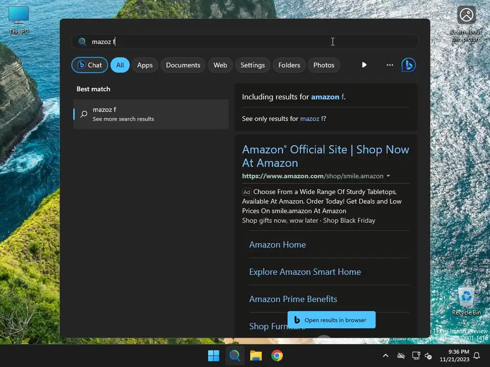490x367 pixels.
Task: Select the Web filter tab
Action: click(x=220, y=65)
